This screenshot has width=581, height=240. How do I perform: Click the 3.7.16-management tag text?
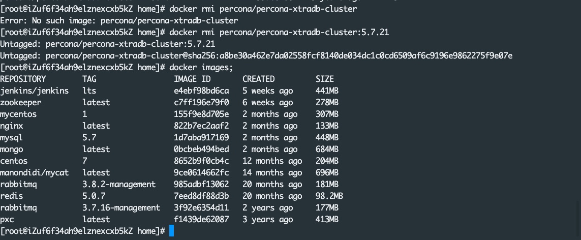pos(121,207)
